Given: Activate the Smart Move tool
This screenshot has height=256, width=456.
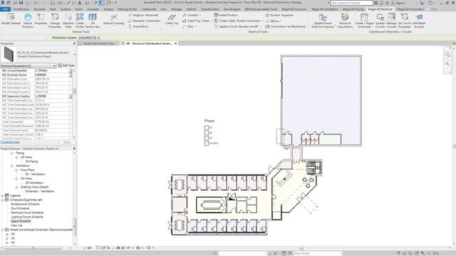Looking at the screenshot, I should coord(138,26).
